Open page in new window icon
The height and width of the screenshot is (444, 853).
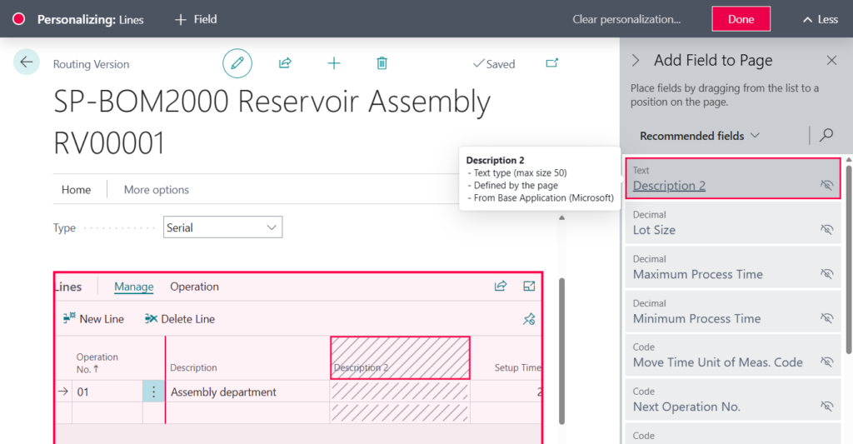click(x=551, y=63)
